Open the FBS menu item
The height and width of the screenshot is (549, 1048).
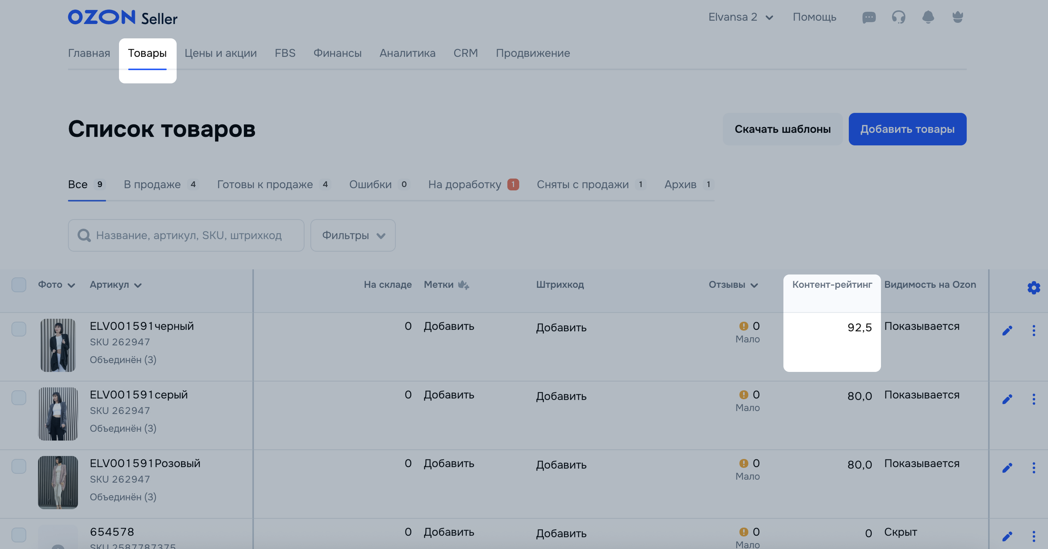(x=285, y=53)
